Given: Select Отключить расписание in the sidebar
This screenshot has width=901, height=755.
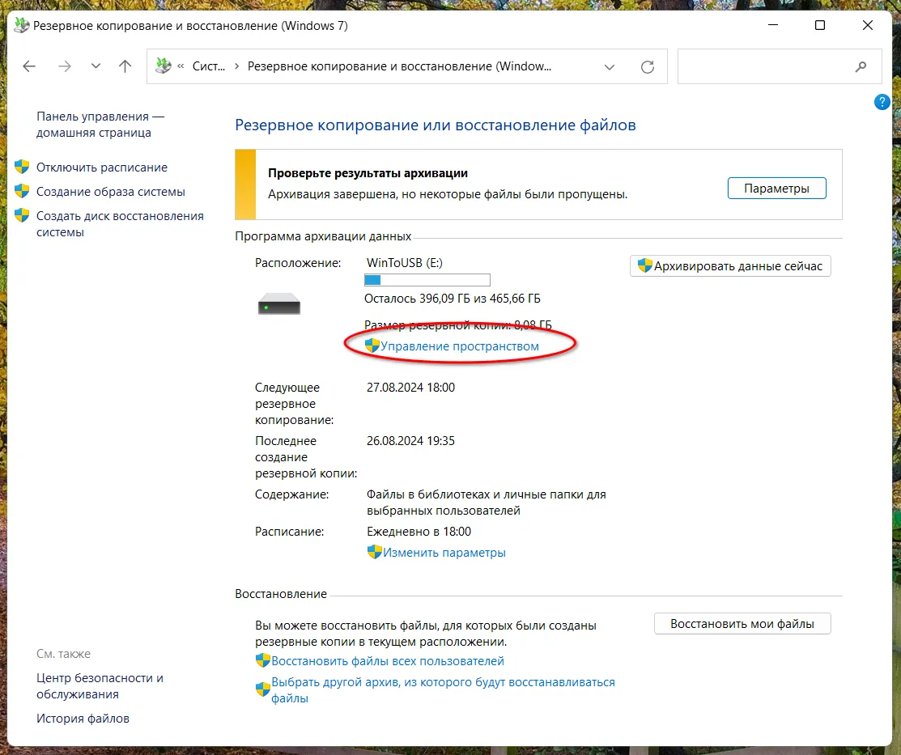Looking at the screenshot, I should click(102, 168).
